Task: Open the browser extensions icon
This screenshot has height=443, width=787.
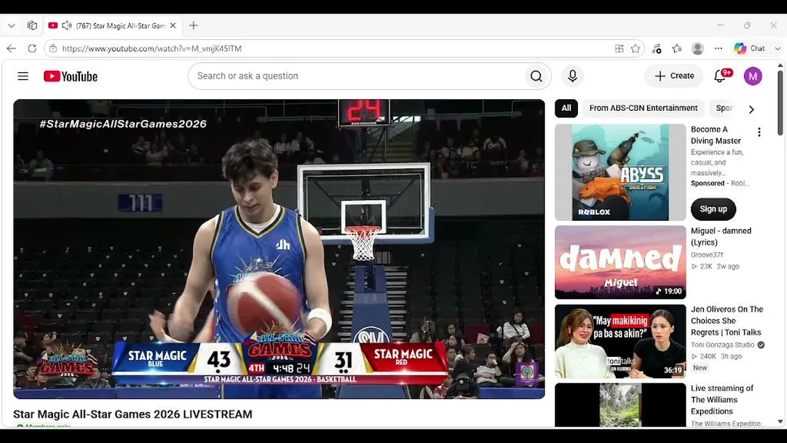Action: [x=657, y=49]
